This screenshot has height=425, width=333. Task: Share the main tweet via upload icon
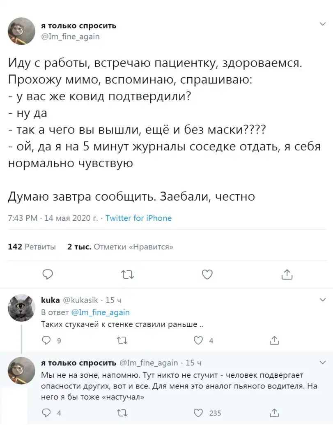(287, 275)
